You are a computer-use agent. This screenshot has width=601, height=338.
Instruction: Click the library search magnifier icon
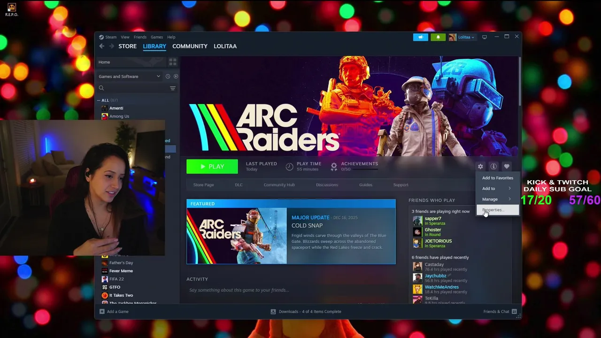coord(101,88)
